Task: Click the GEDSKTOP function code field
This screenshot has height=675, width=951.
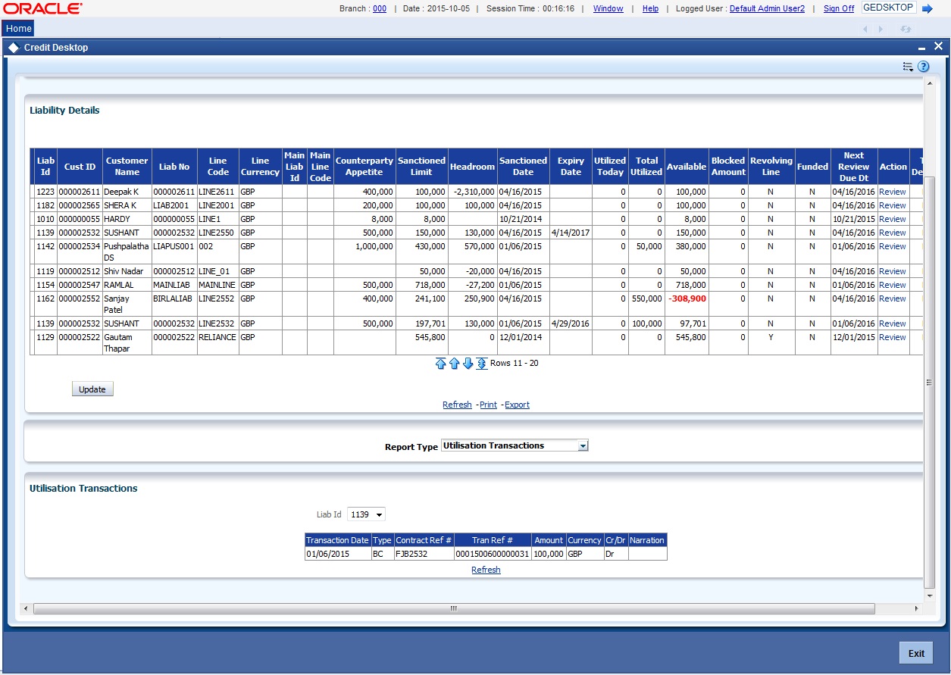Action: tap(889, 8)
